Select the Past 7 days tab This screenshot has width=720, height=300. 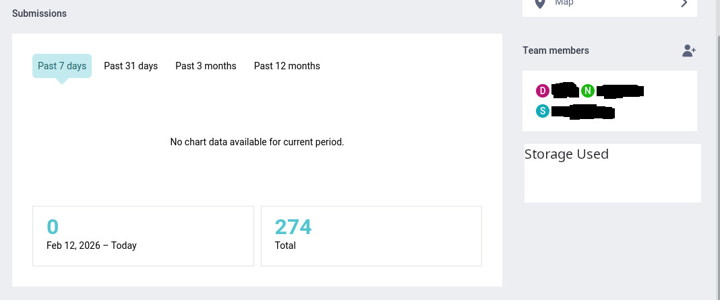[x=62, y=66]
